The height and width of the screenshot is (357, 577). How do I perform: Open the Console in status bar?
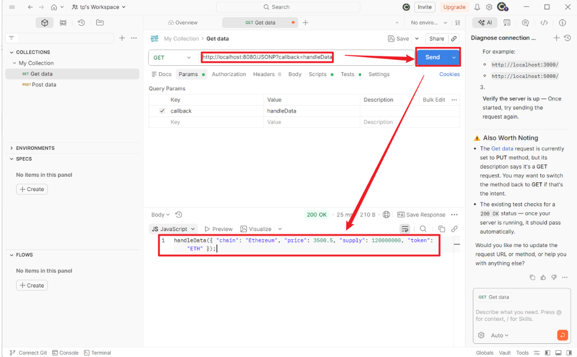65,352
